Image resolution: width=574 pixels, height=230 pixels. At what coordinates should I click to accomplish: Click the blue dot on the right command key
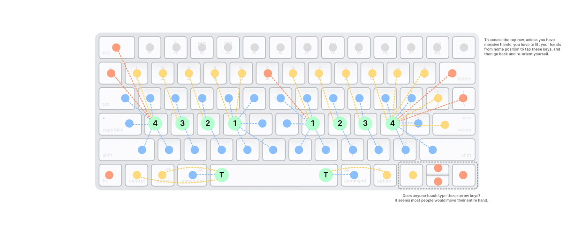point(354,175)
